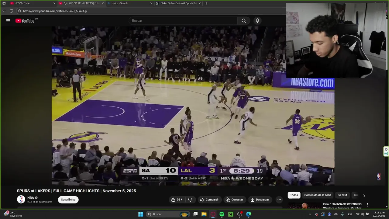The height and width of the screenshot is (219, 389).
Task: Switch to the stake - Search tab
Action: click(129, 3)
